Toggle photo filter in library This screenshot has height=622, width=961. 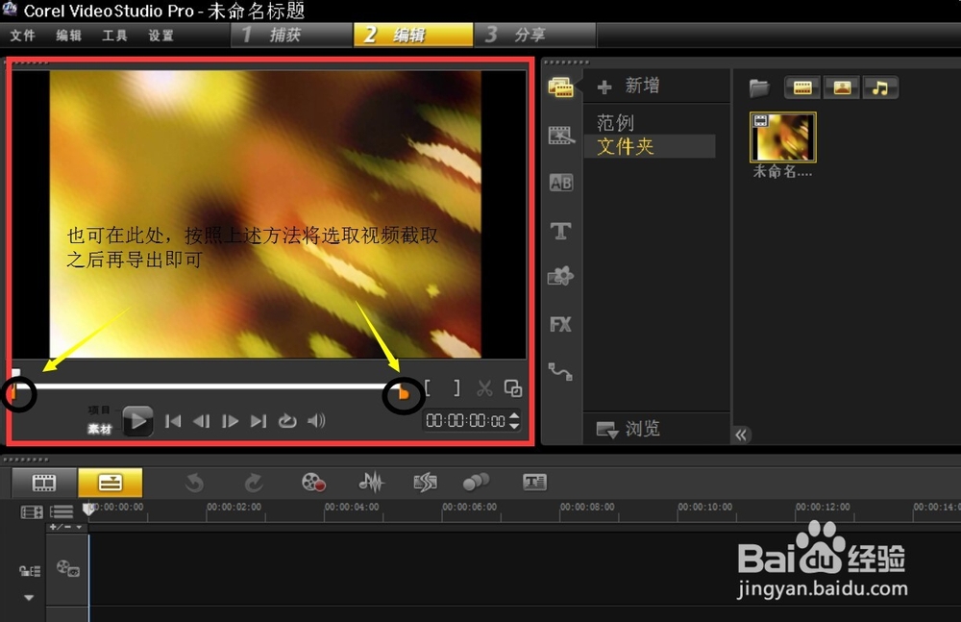842,87
